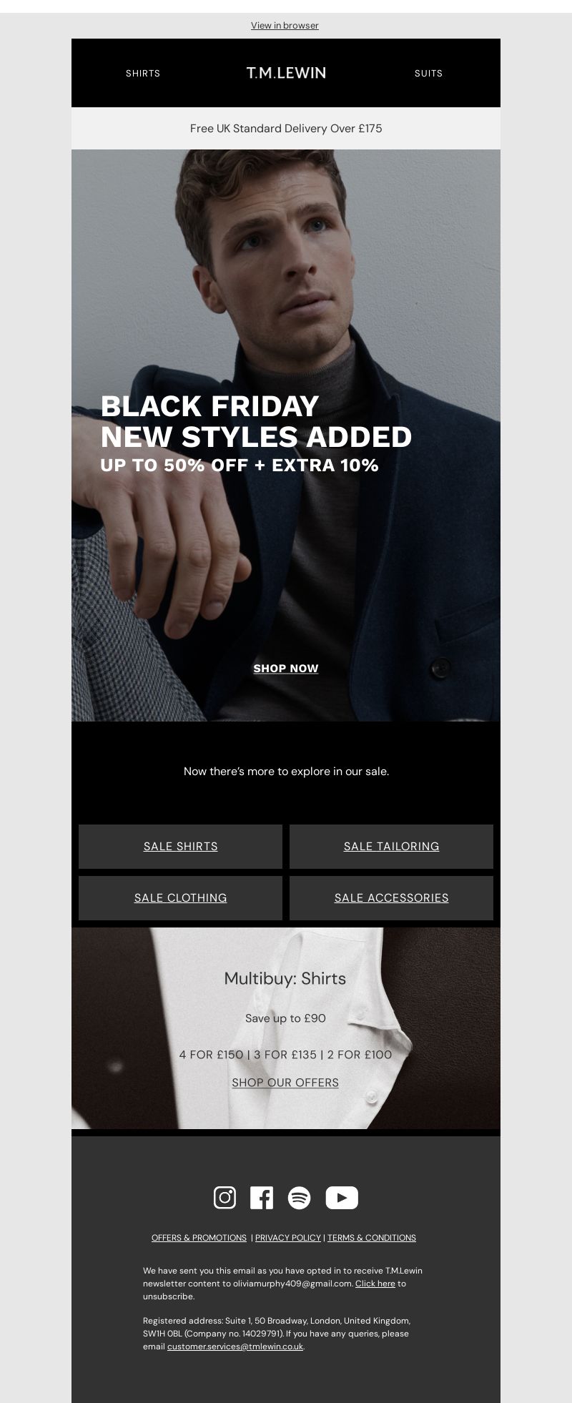
Task: Open Privacy Policy footer link
Action: pyautogui.click(x=288, y=1238)
